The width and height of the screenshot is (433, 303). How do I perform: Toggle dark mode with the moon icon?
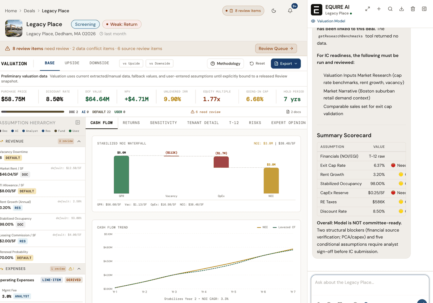[274, 11]
